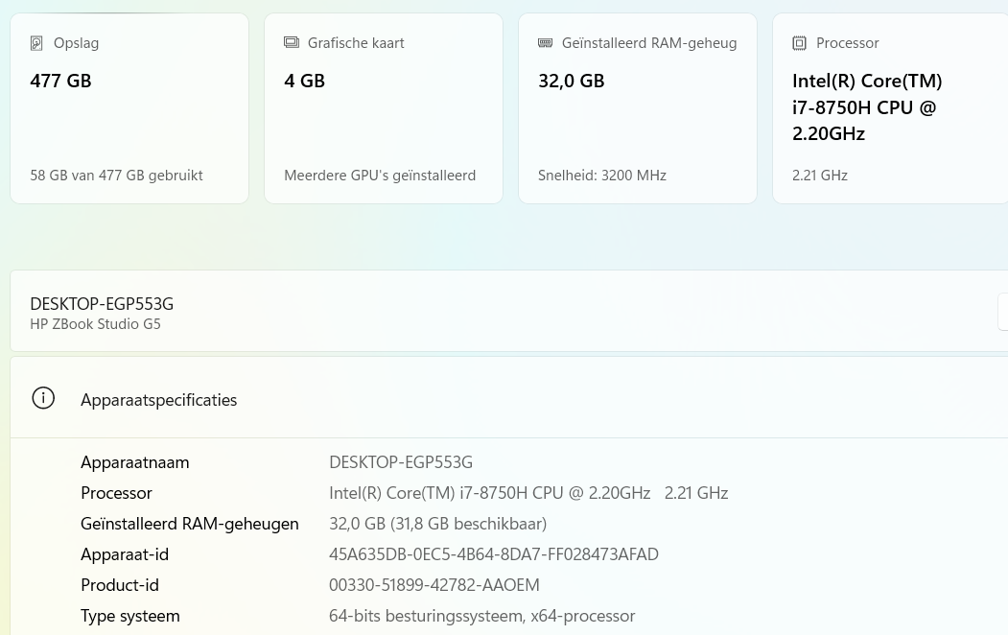
Task: Select the Product-id value 00330-51899-42782-AAOEM
Action: coord(434,585)
